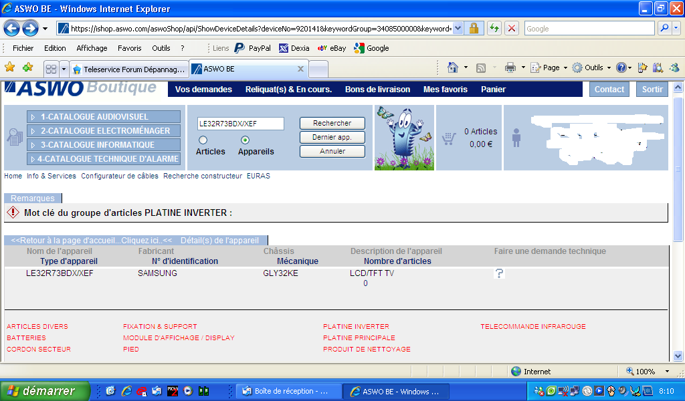Open the Fichier menu
This screenshot has width=685, height=401.
tap(23, 48)
